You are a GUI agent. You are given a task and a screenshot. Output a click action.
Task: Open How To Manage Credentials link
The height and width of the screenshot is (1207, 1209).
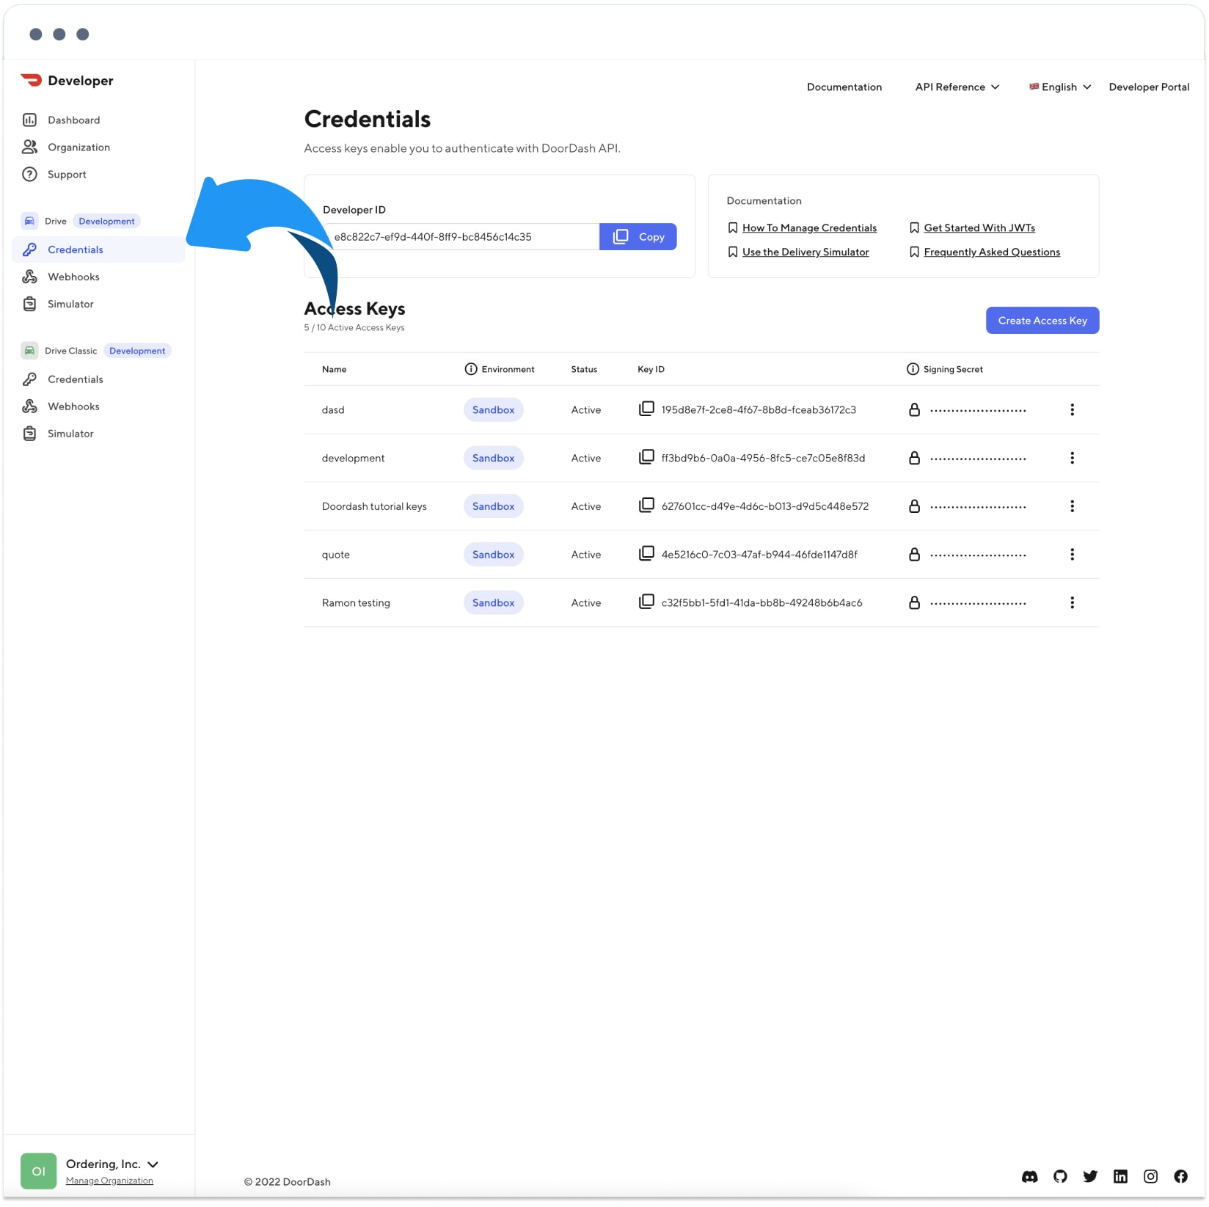tap(809, 227)
